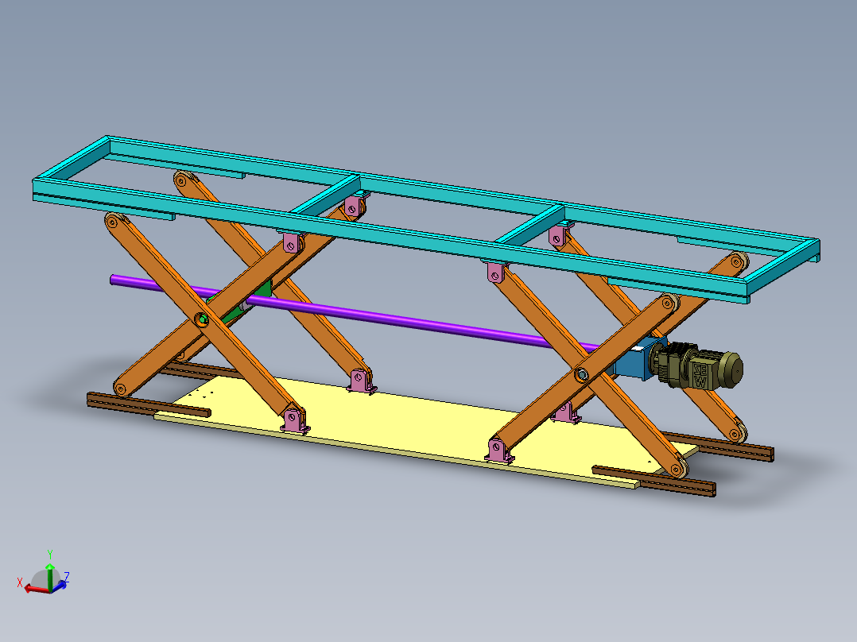Pick the brown guide rail at the front left
The width and height of the screenshot is (857, 642).
pos(149,405)
